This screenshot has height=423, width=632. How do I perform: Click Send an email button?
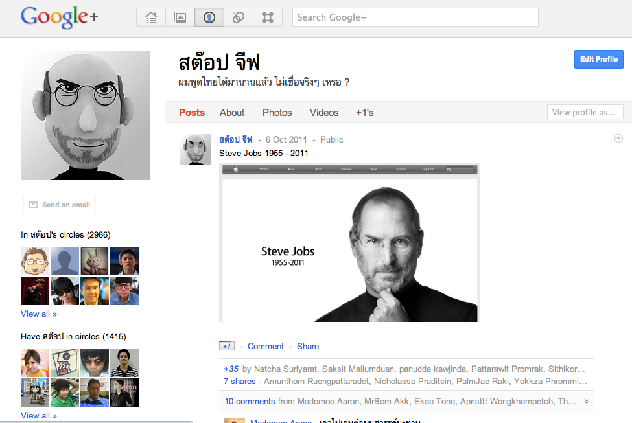tap(60, 205)
